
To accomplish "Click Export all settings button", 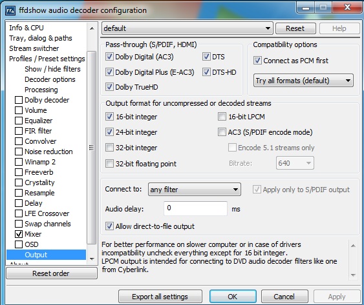I will click(x=160, y=297).
